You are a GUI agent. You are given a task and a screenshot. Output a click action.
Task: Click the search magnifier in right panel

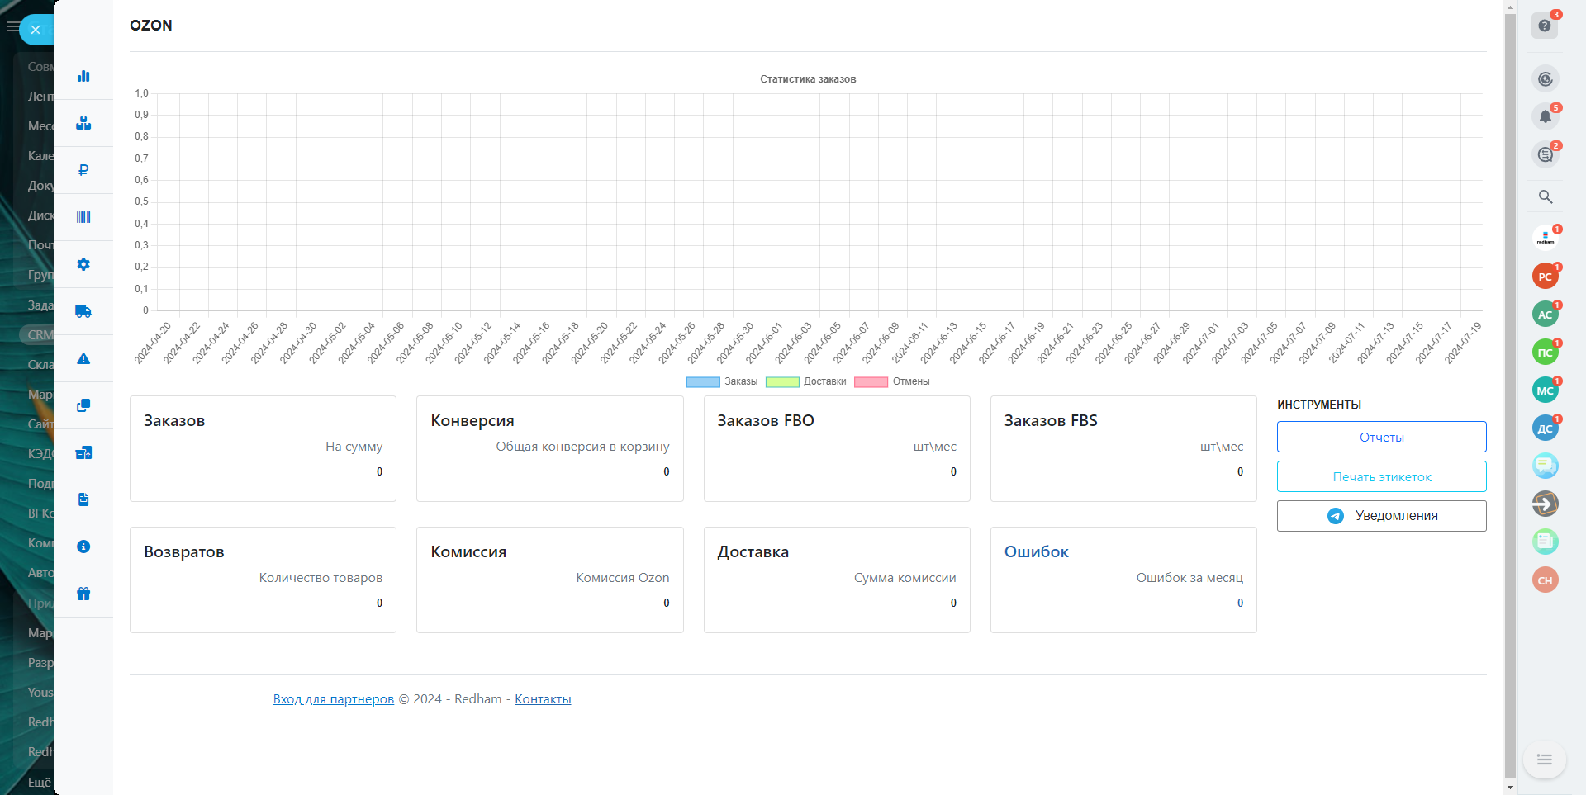coord(1545,196)
